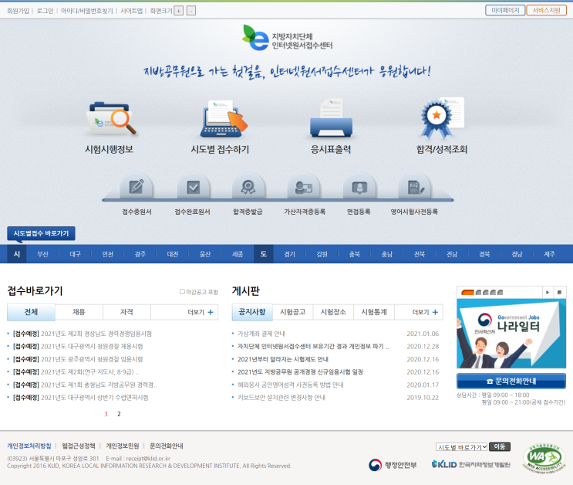Screen dimensions: 573x485
Task: Open the 웹접근성정책 footer link
Action: [x=79, y=446]
